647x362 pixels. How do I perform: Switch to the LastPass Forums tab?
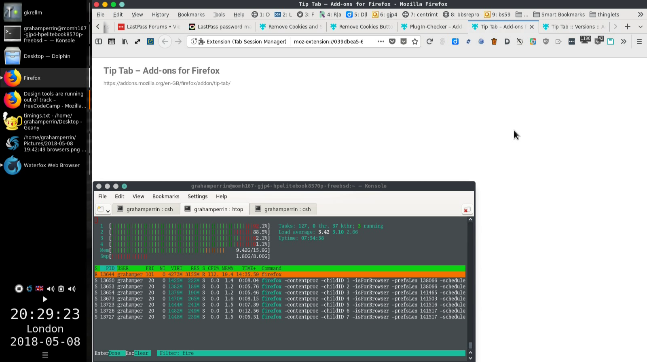150,27
